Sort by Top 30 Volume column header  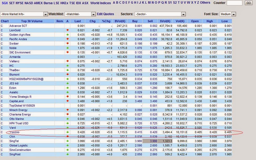coord(32,21)
